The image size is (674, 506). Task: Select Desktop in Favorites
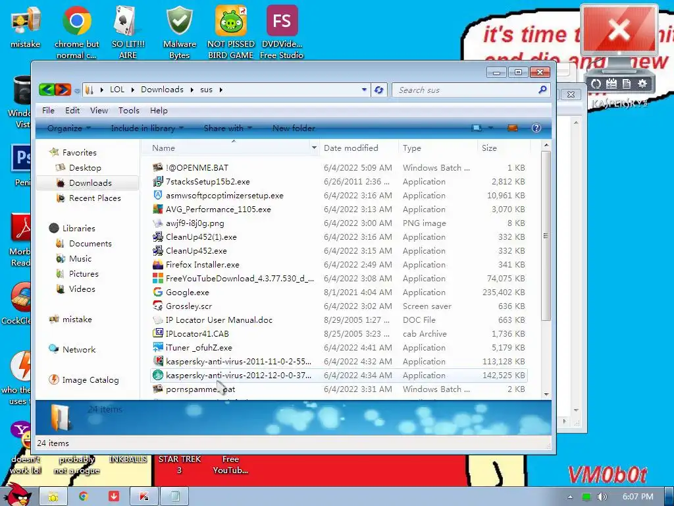pos(85,168)
